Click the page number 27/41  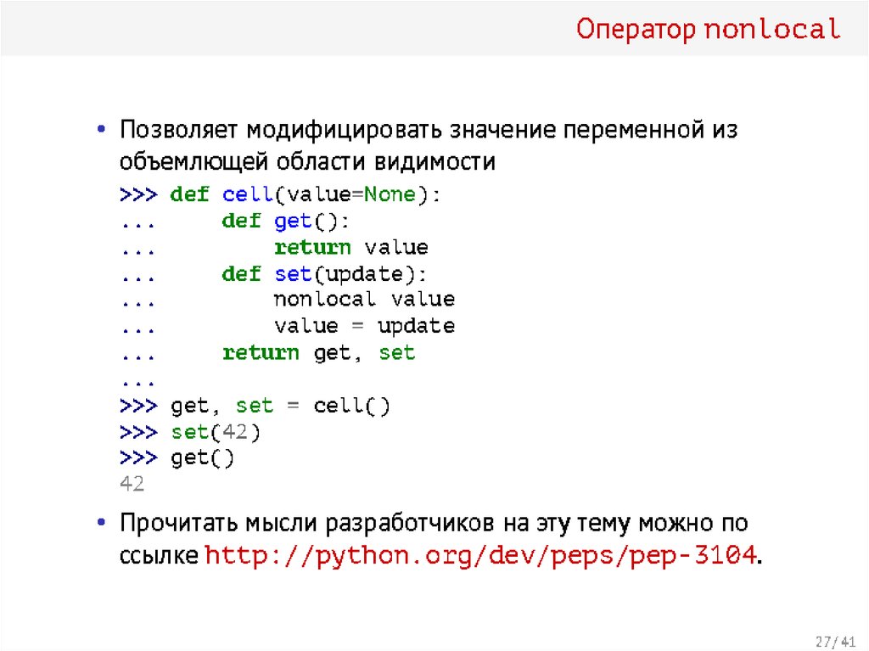(835, 642)
